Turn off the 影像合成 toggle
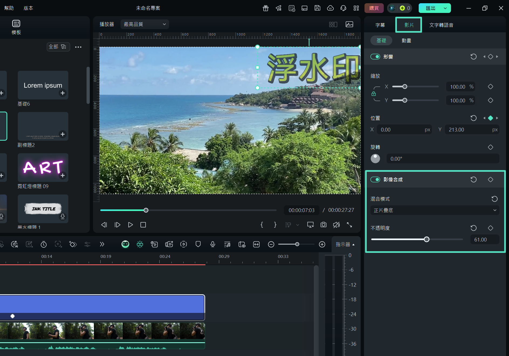Image resolution: width=509 pixels, height=356 pixels. click(375, 179)
